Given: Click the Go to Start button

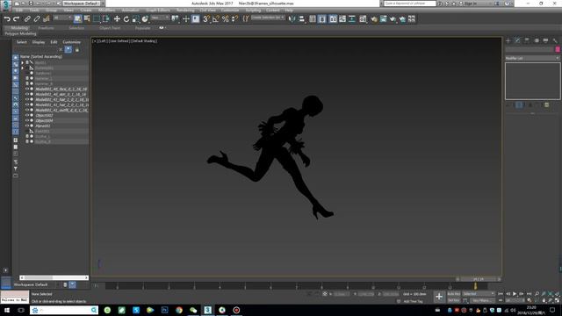Looking at the screenshot, I should coord(501,294).
